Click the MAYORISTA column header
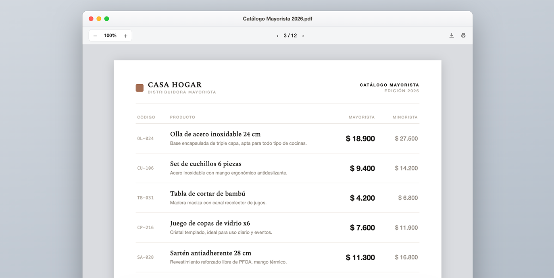Screen dimensions: 554x278 pyautogui.click(x=362, y=117)
